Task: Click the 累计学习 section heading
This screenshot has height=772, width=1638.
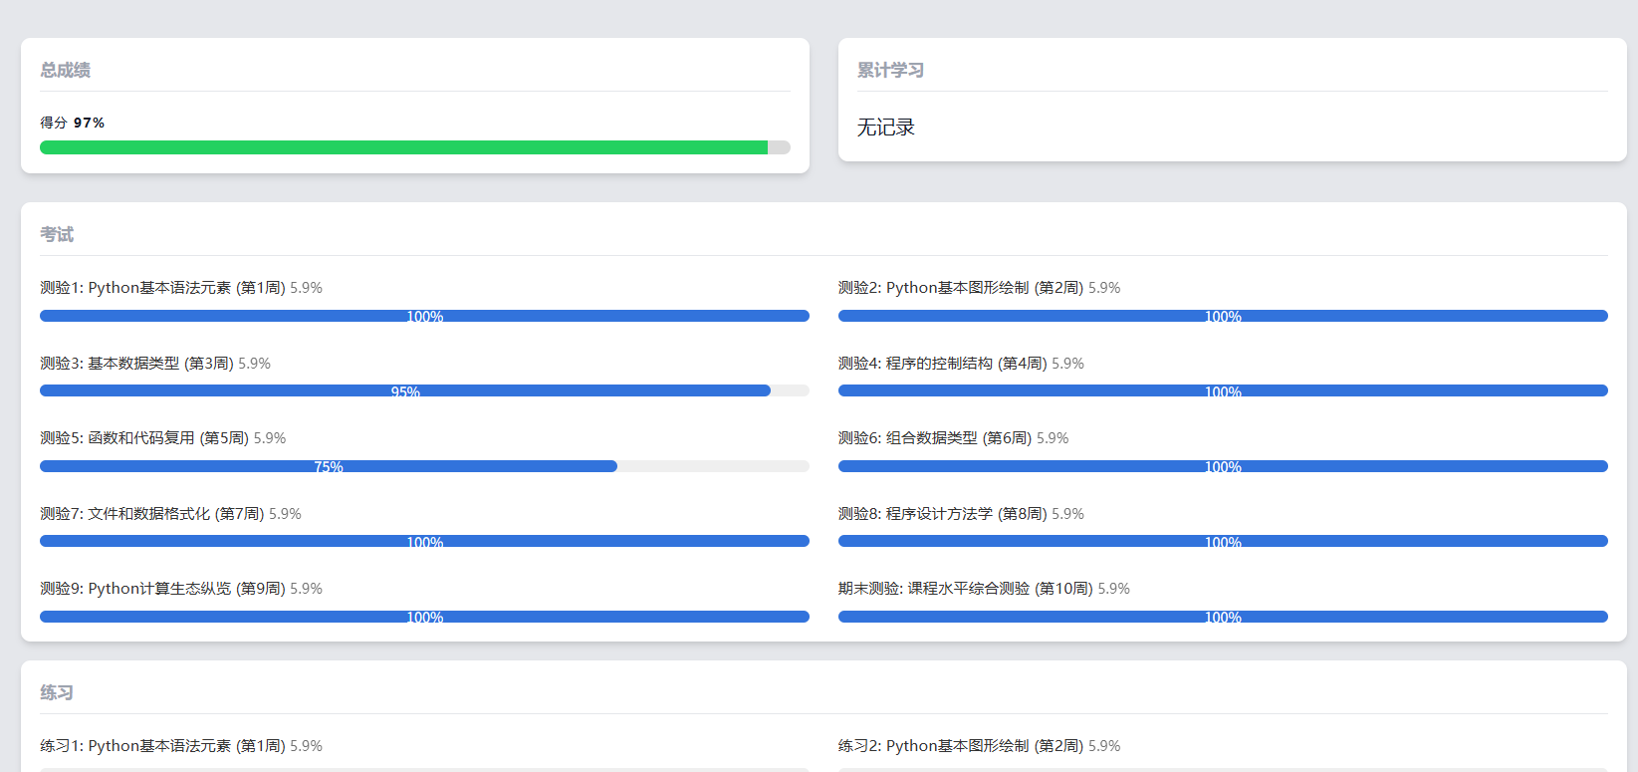Action: pyautogui.click(x=890, y=70)
